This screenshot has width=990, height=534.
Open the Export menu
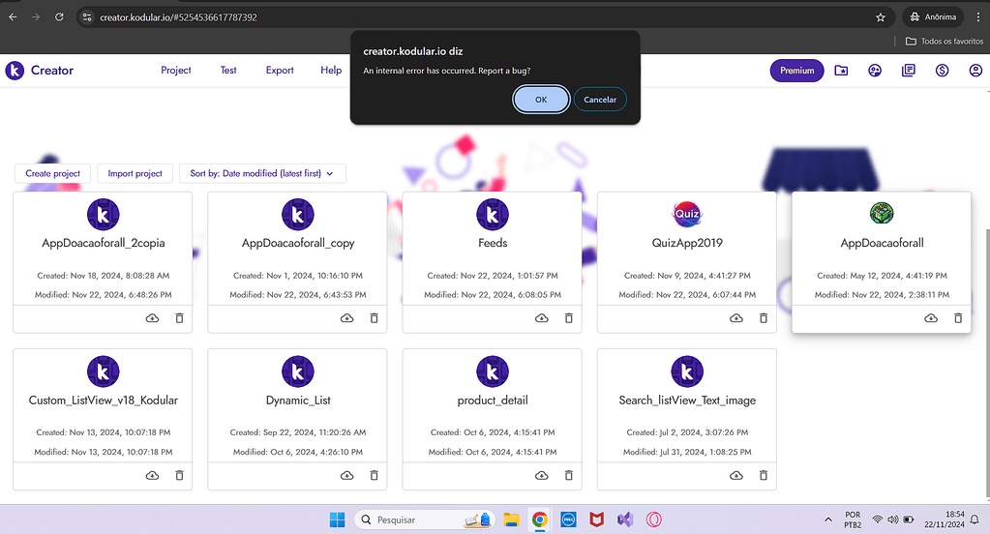click(280, 71)
